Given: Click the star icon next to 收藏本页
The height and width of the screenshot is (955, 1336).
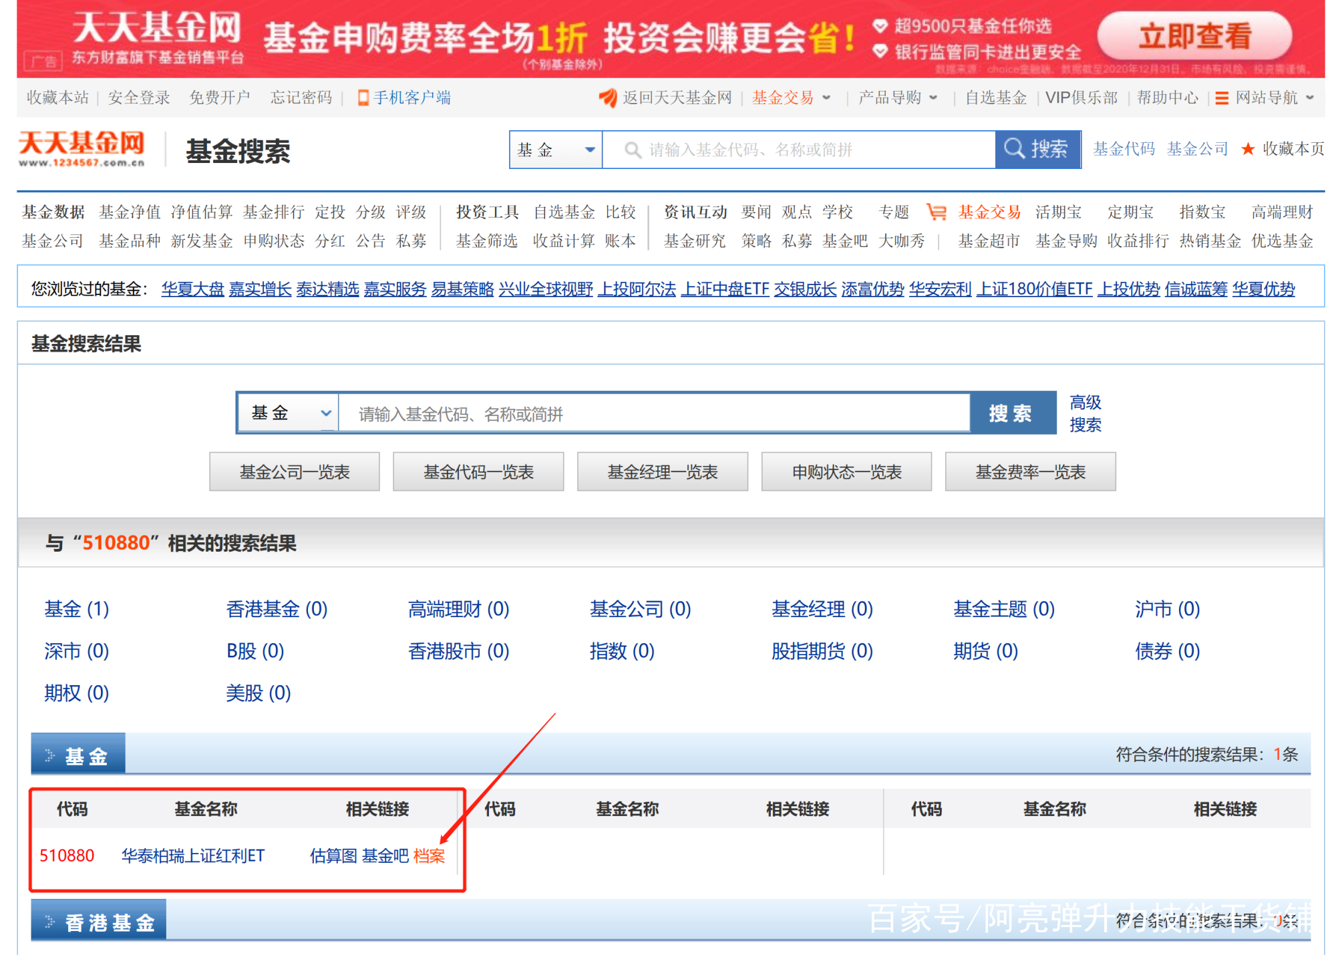Looking at the screenshot, I should [x=1248, y=149].
